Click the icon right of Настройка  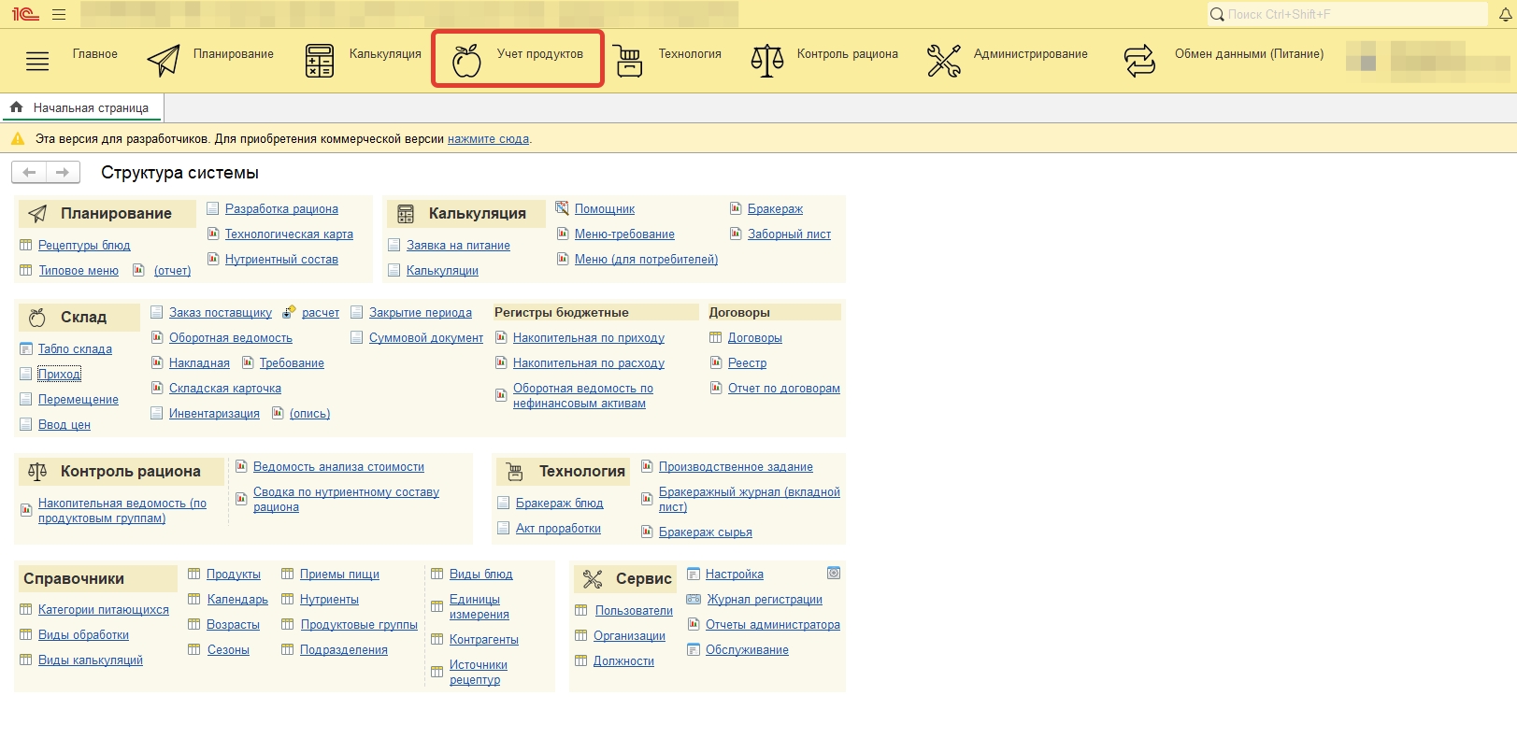pyautogui.click(x=834, y=573)
